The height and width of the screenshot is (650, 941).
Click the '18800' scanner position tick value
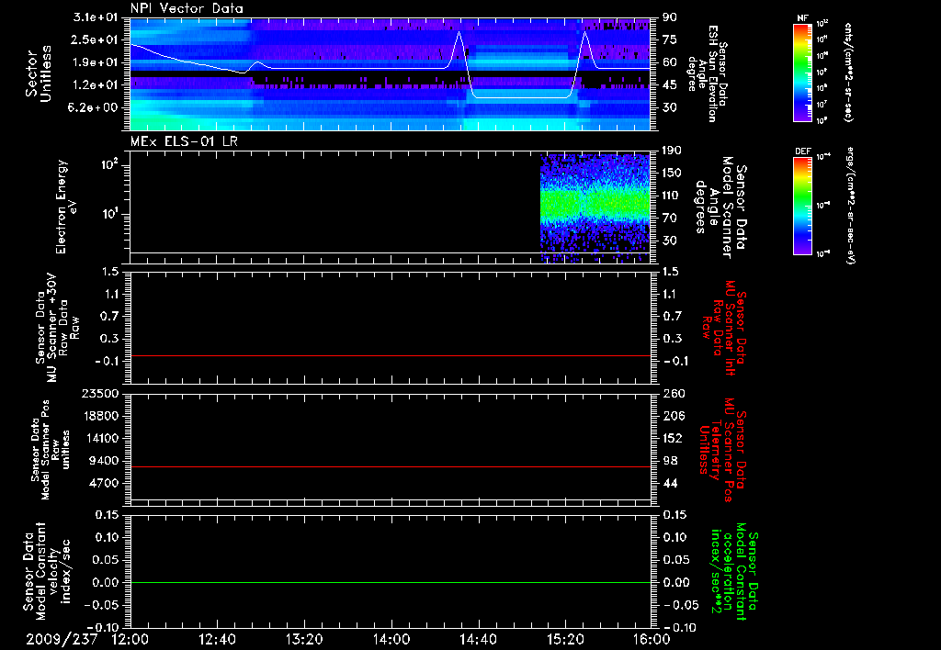tap(100, 416)
